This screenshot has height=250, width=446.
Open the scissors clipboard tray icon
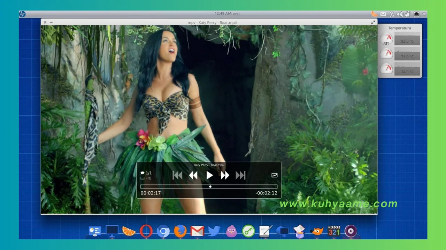[392, 14]
